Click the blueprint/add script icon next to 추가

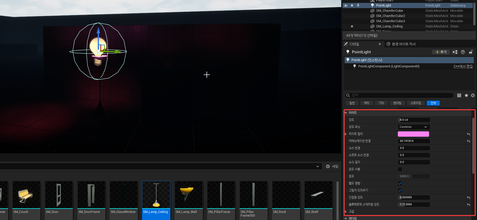(455, 52)
